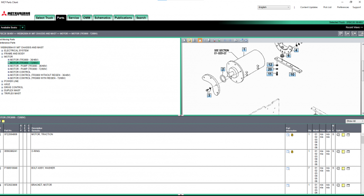Click the yellow S icon for MOTOR, TRACTION
Viewport: 364px width, 196px height.
coord(292,135)
